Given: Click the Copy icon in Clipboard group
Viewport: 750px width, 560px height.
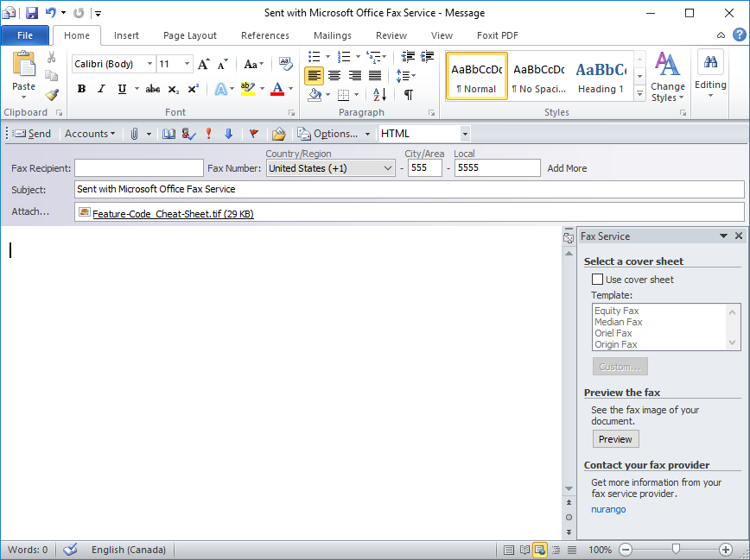Looking at the screenshot, I should [51, 75].
